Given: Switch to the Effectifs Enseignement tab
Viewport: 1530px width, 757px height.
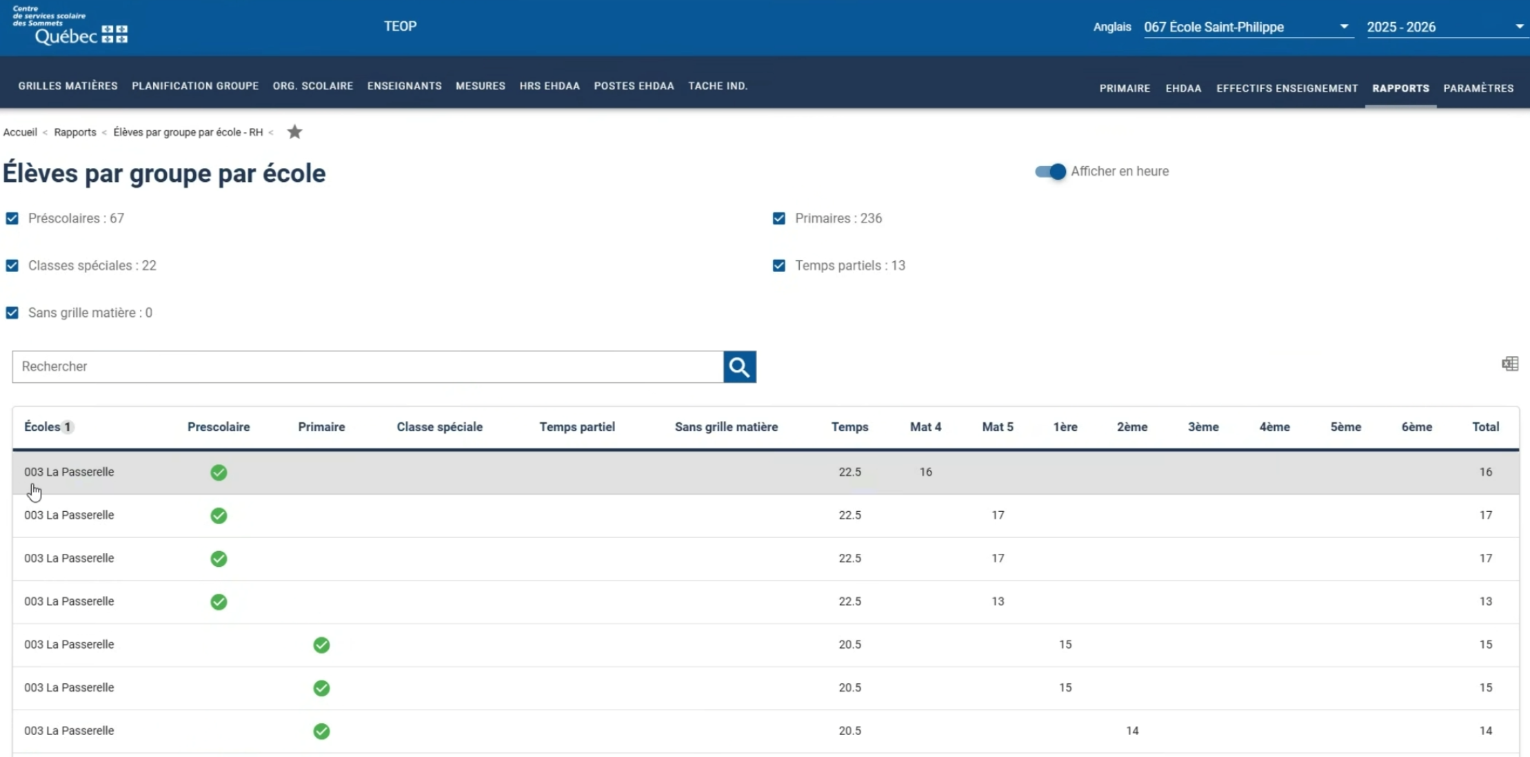Looking at the screenshot, I should tap(1287, 88).
